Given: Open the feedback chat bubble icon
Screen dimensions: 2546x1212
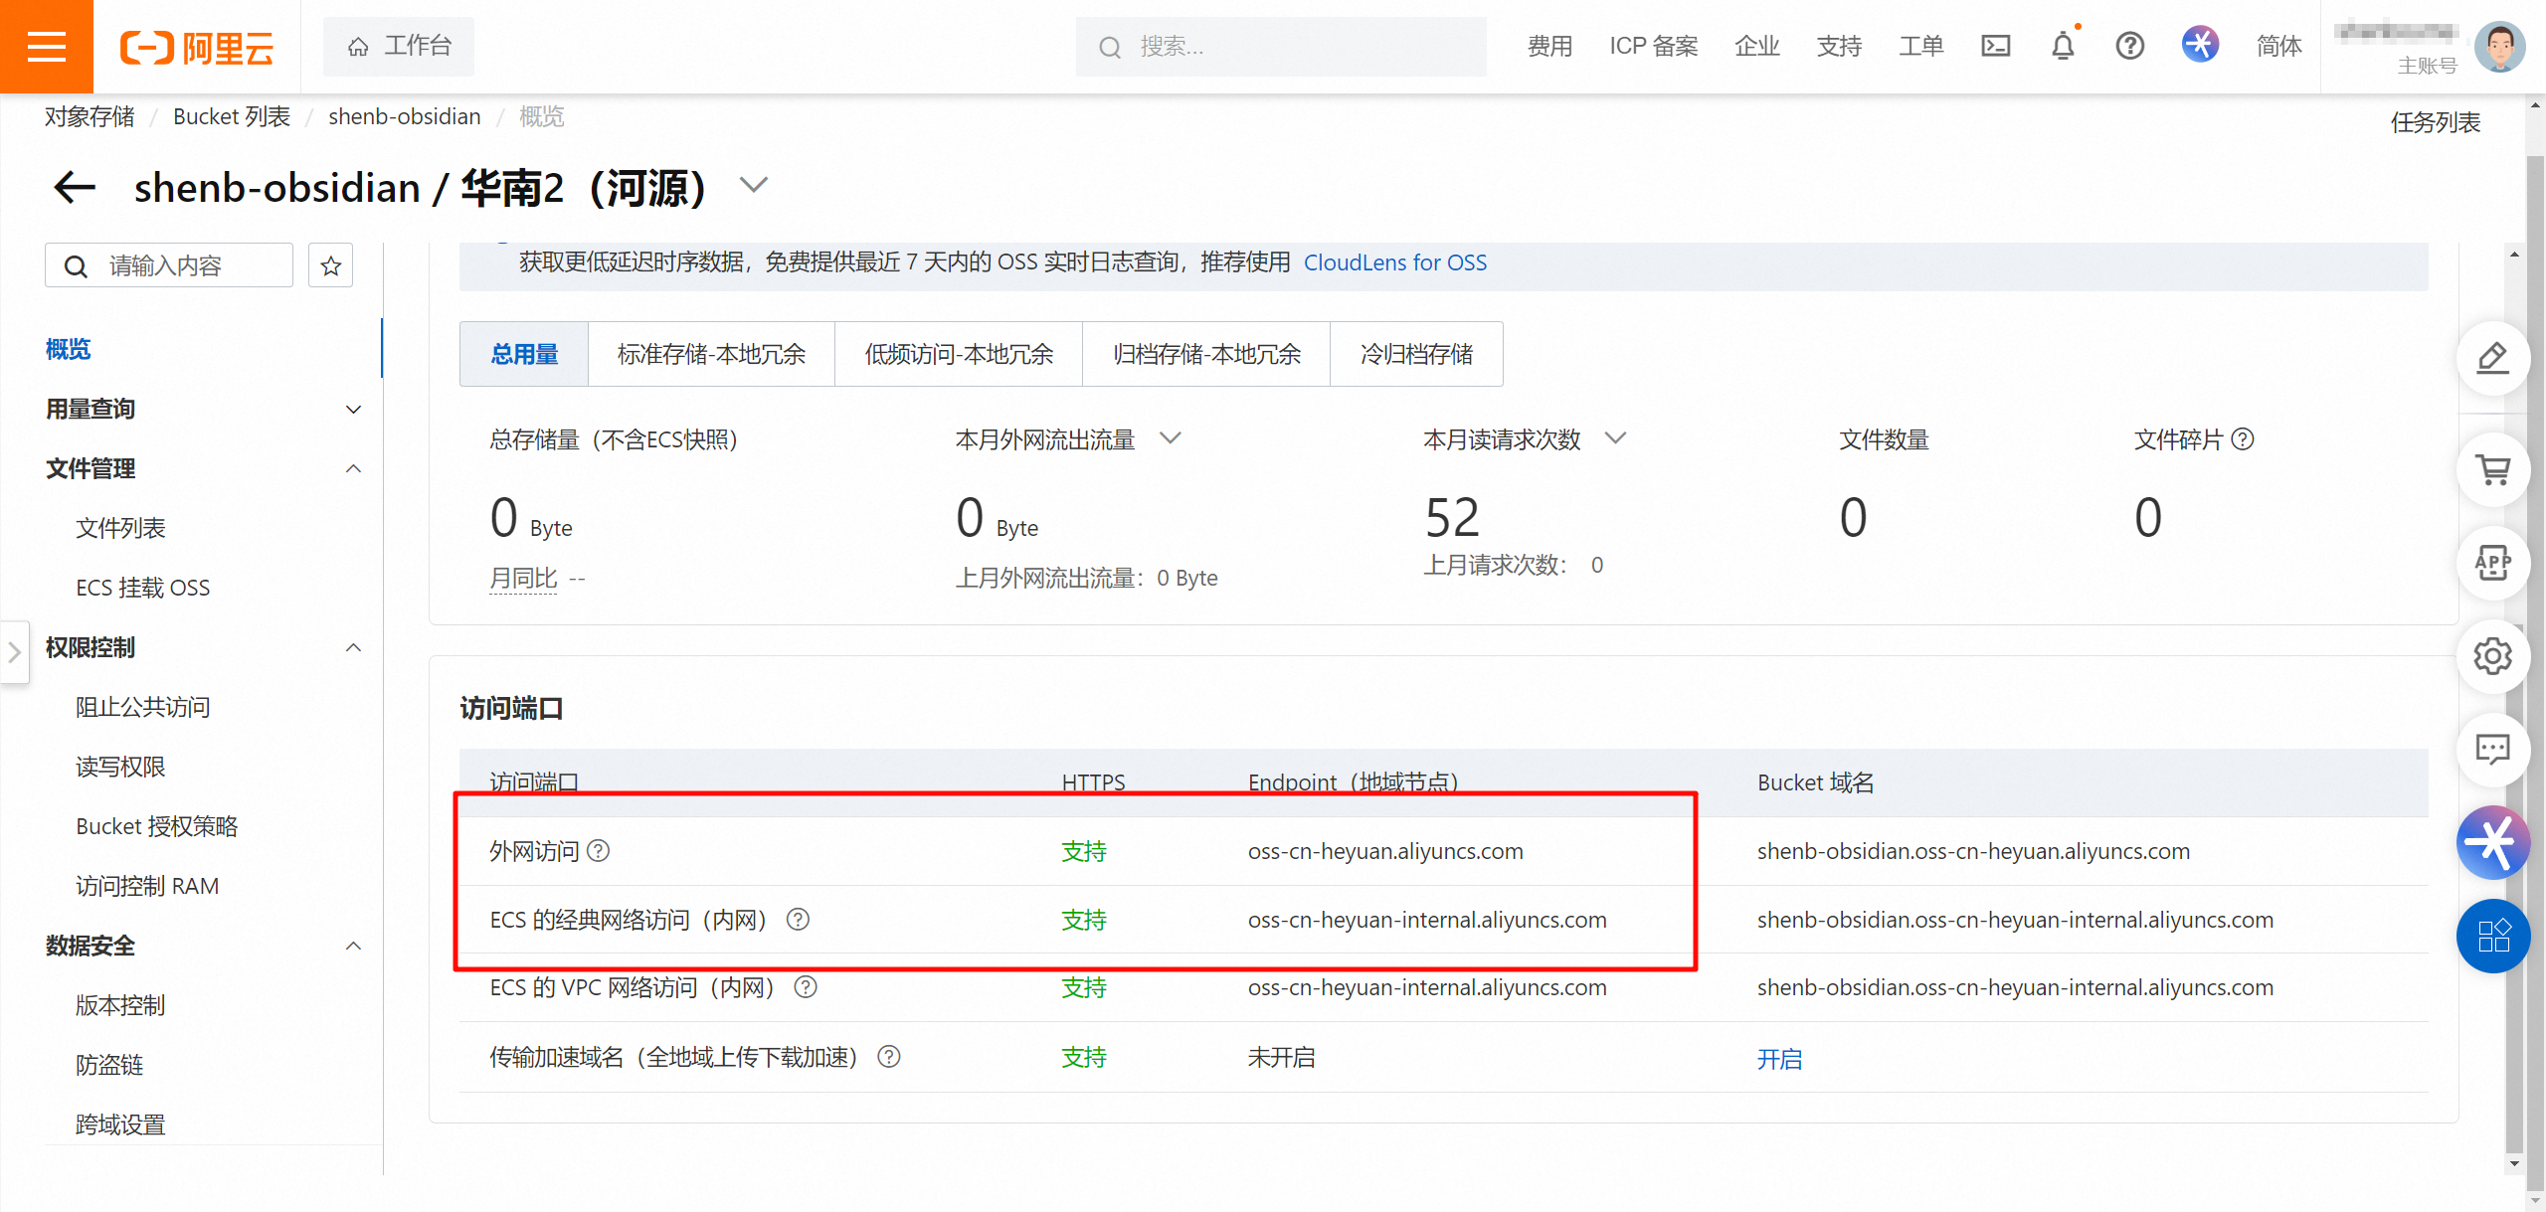Looking at the screenshot, I should [2492, 749].
